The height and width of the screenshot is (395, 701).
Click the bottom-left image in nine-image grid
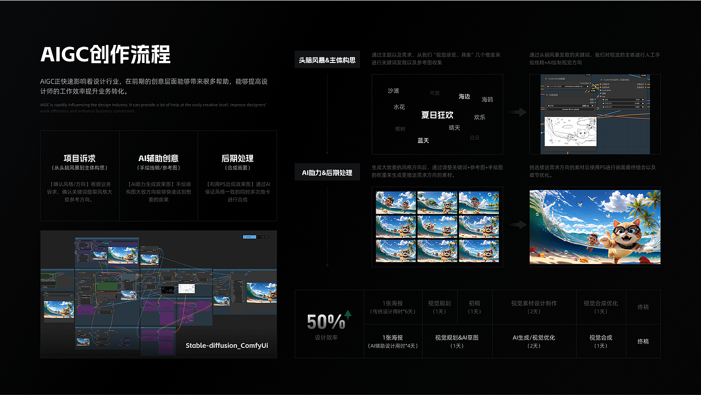pos(396,250)
